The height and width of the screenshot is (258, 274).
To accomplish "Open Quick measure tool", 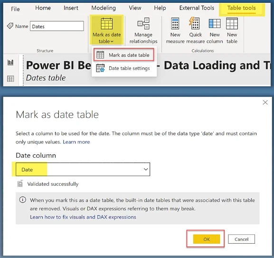I will pyautogui.click(x=195, y=30).
